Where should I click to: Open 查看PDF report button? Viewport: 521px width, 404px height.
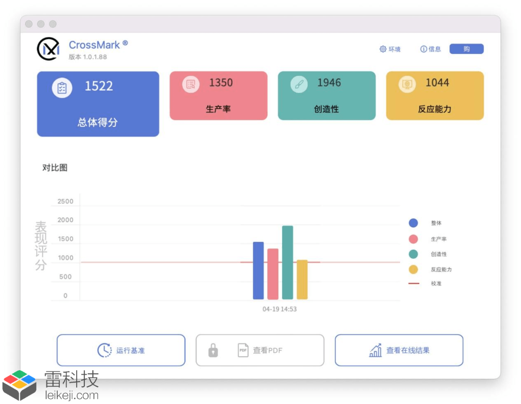click(260, 350)
